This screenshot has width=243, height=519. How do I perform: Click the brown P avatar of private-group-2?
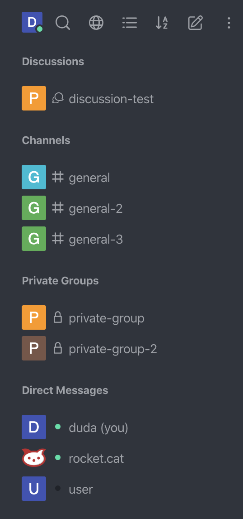(34, 348)
